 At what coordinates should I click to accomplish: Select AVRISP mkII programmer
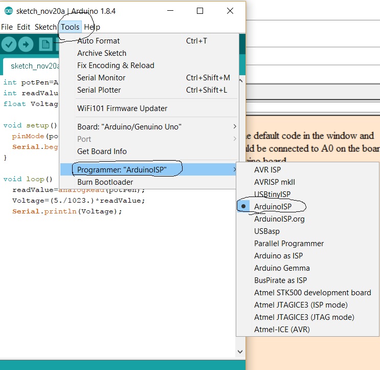(x=307, y=182)
